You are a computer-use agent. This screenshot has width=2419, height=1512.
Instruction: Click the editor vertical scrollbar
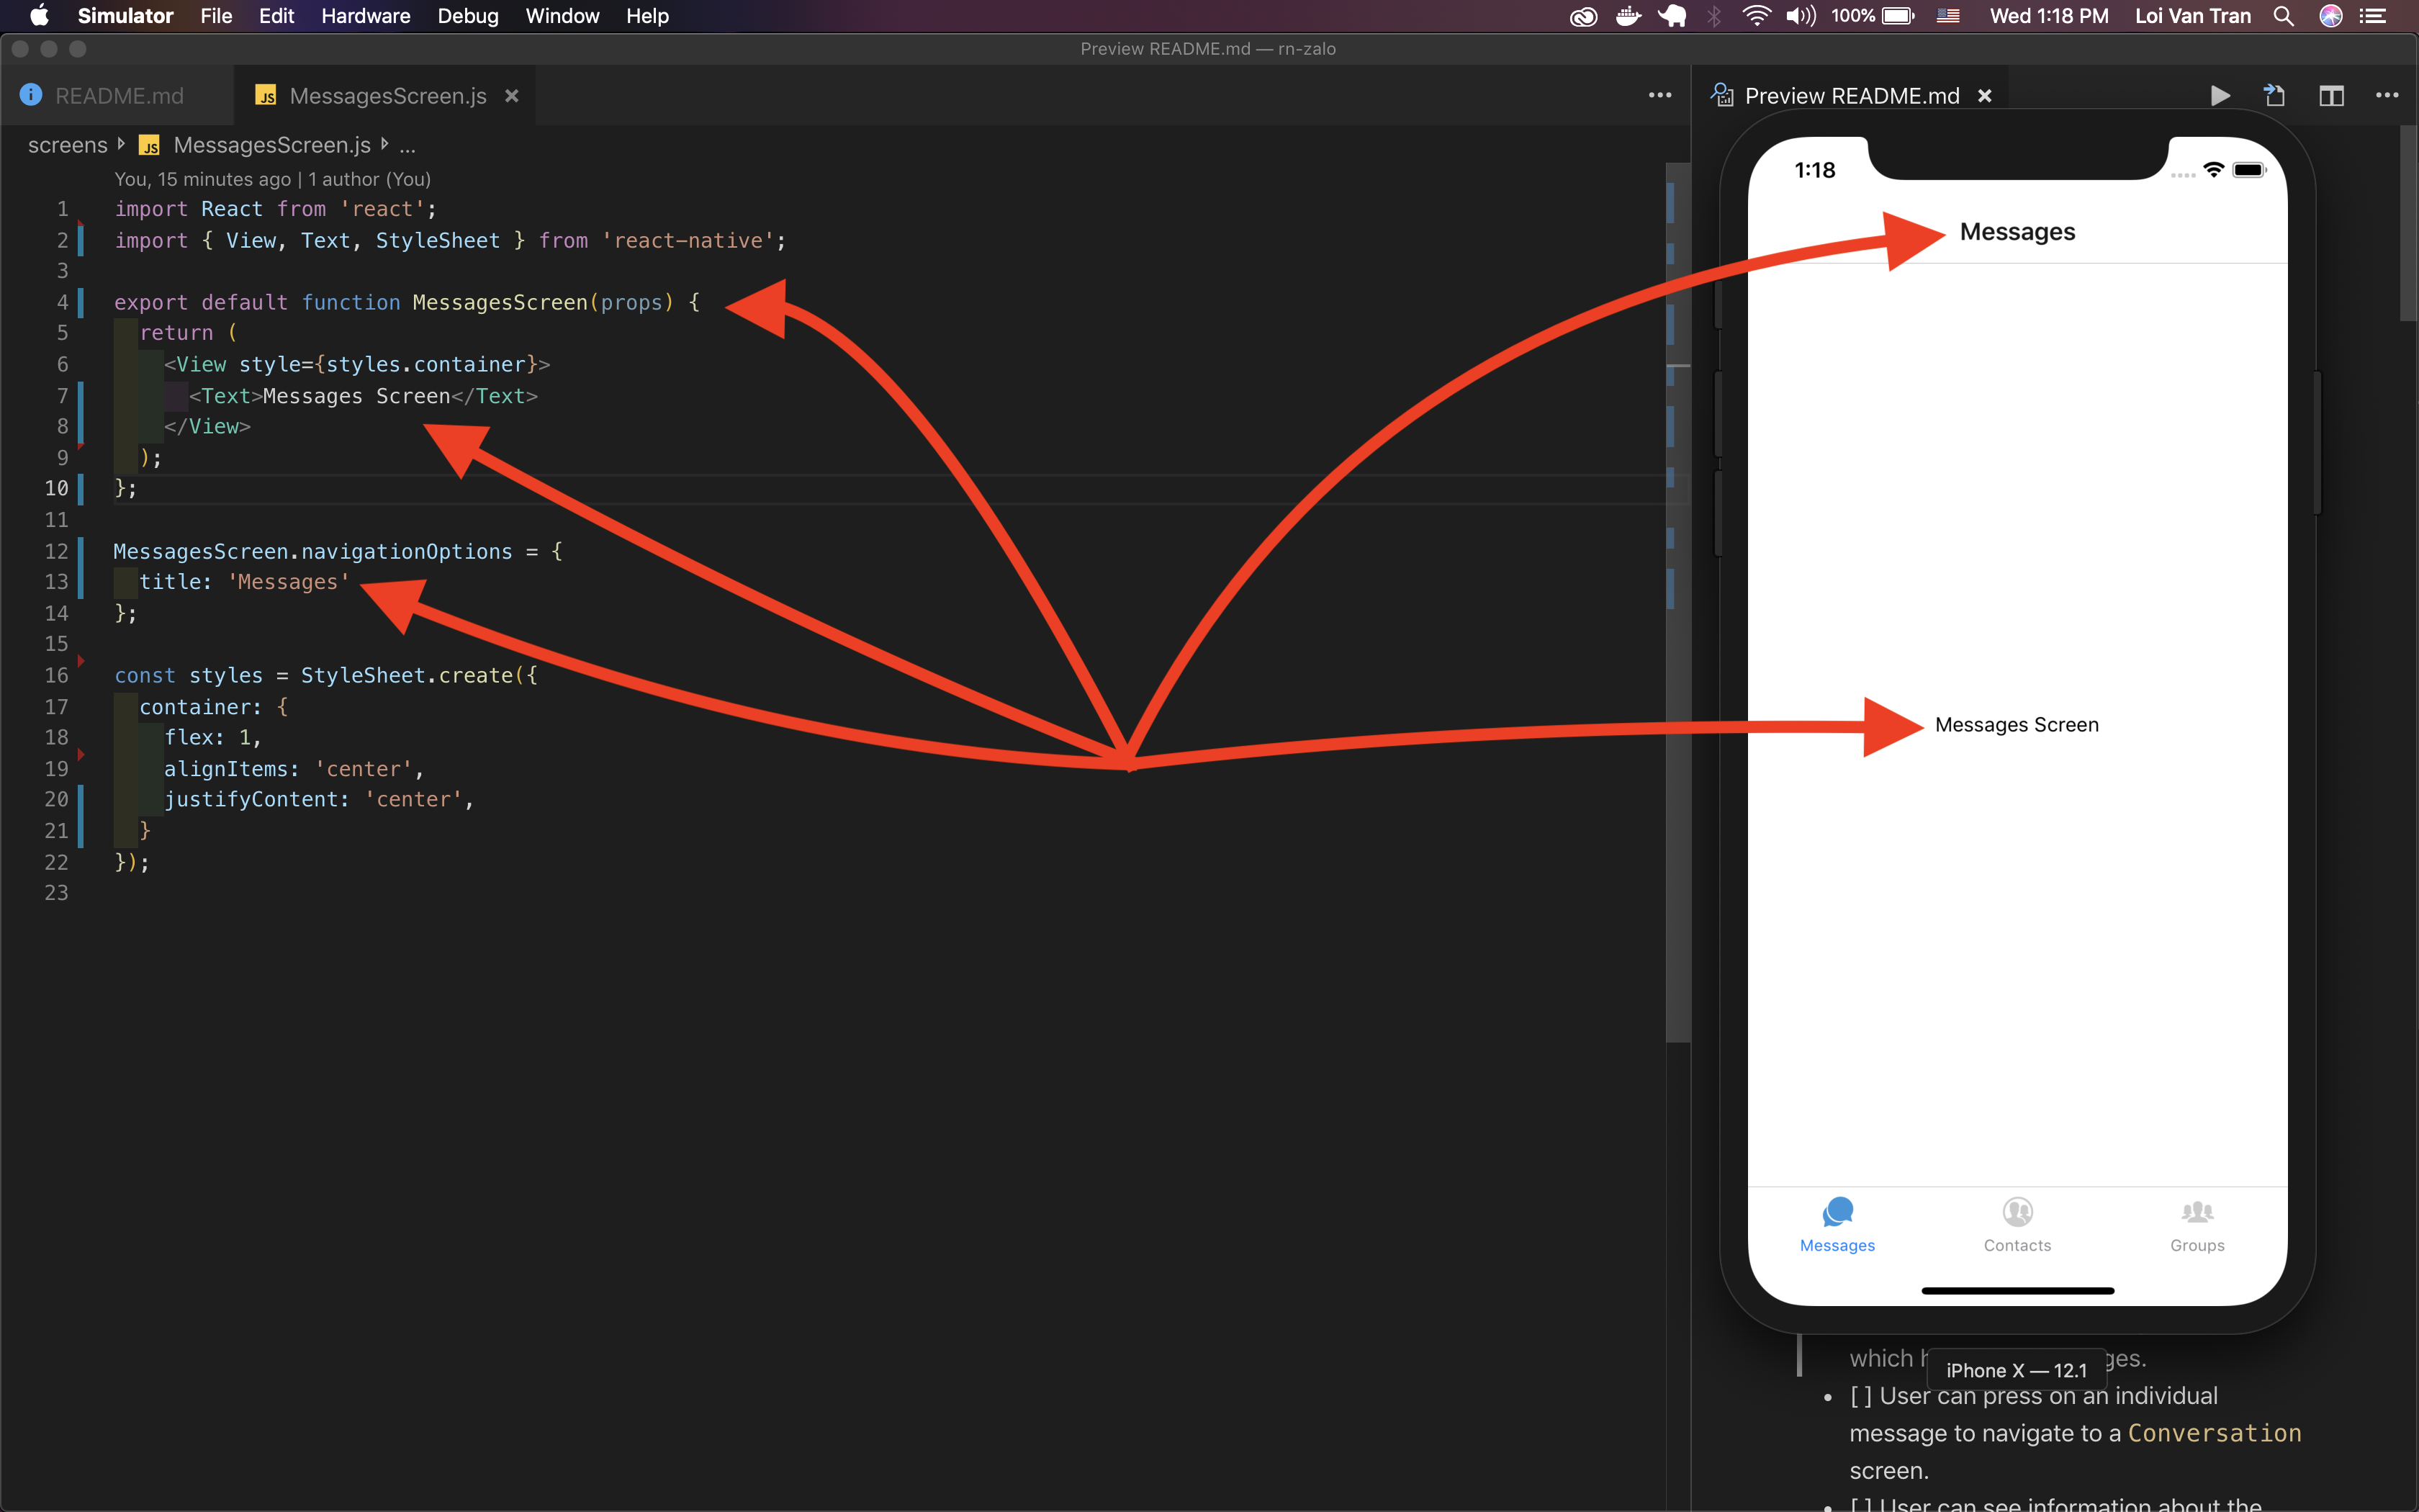coord(1677,603)
